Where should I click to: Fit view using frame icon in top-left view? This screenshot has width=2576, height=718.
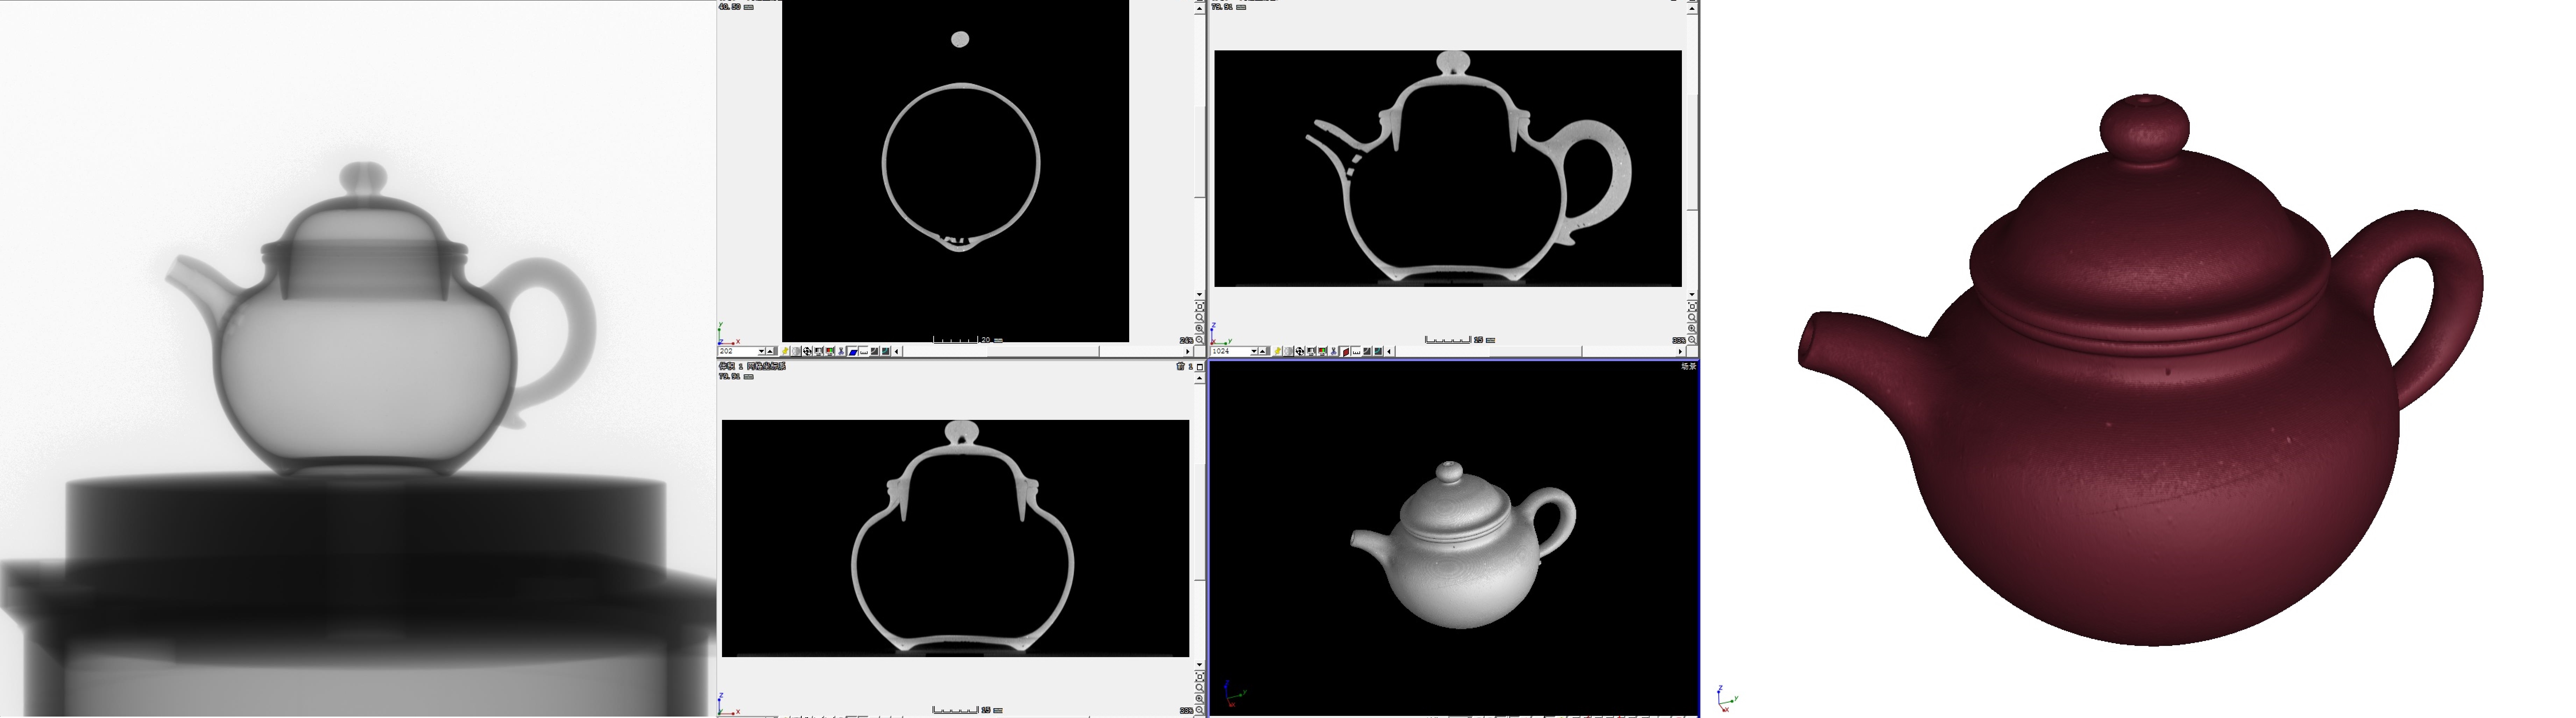click(1200, 307)
